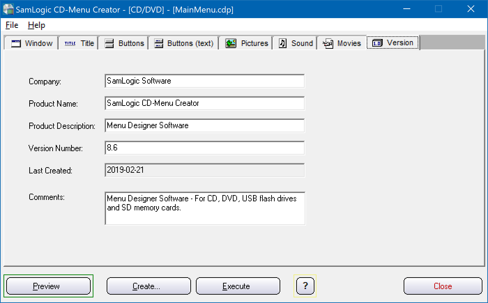Click the red Close button
Image resolution: width=488 pixels, height=303 pixels.
click(x=443, y=286)
